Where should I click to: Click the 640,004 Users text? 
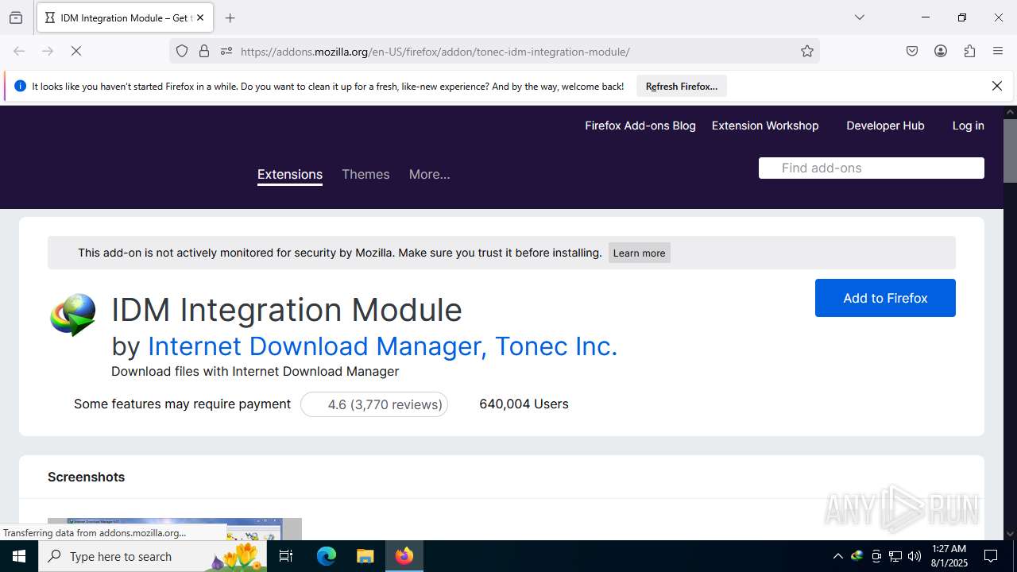[524, 404]
